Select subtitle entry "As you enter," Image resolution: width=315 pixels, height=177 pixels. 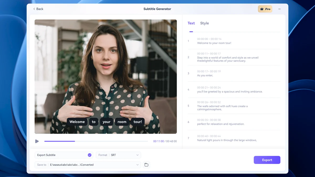pos(205,75)
